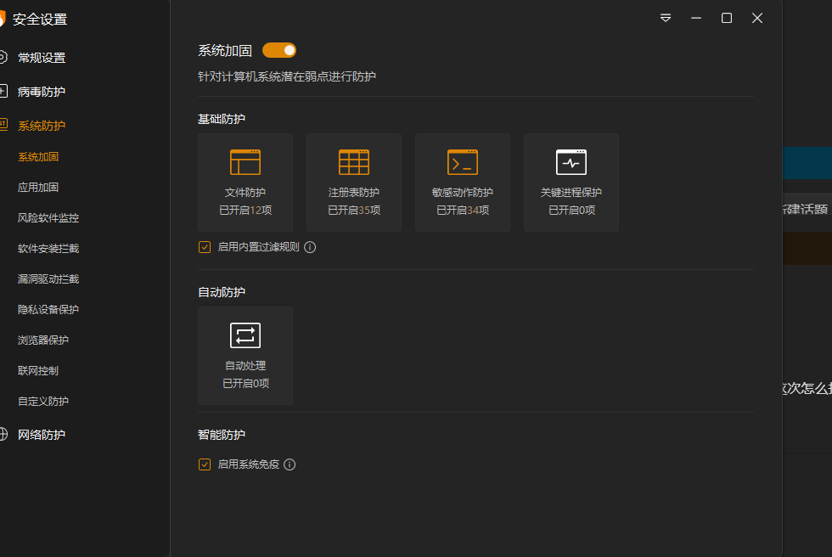Click the 自动防护 section heading
832x557 pixels.
click(222, 292)
